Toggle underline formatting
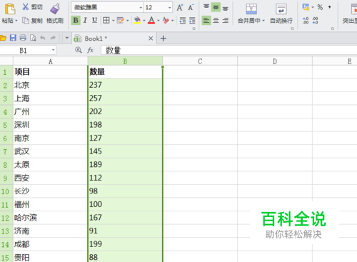 (95, 21)
